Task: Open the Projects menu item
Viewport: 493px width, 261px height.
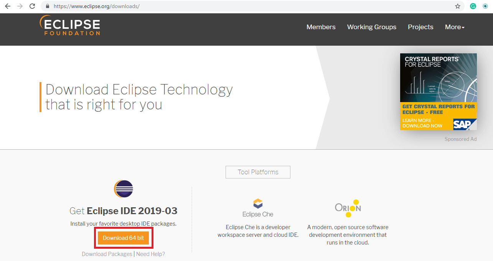Action: (x=420, y=27)
